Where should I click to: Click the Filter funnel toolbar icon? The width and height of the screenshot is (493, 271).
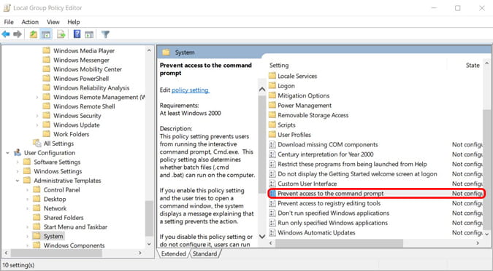pyautogui.click(x=105, y=34)
